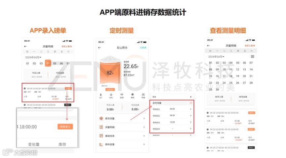Tap 原料容重 list icon
The width and height of the screenshot is (286, 158).
pyautogui.click(x=101, y=144)
